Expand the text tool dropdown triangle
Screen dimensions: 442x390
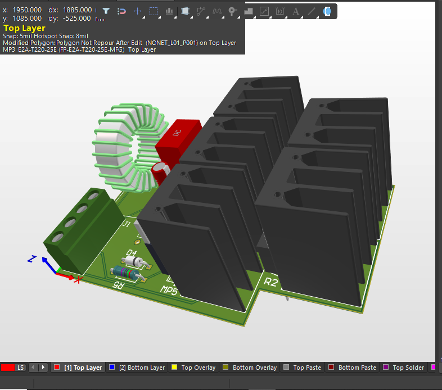(x=302, y=17)
